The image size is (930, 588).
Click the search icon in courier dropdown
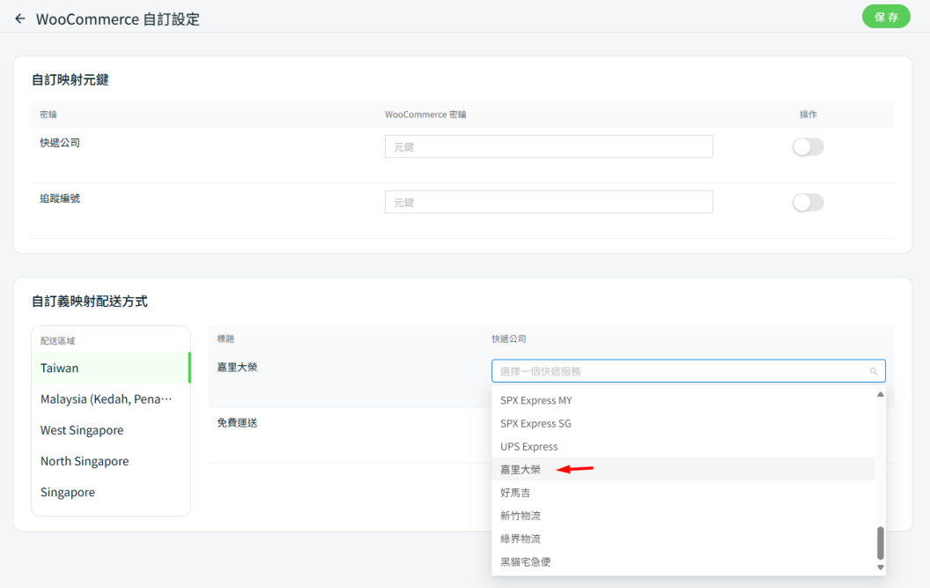[874, 371]
